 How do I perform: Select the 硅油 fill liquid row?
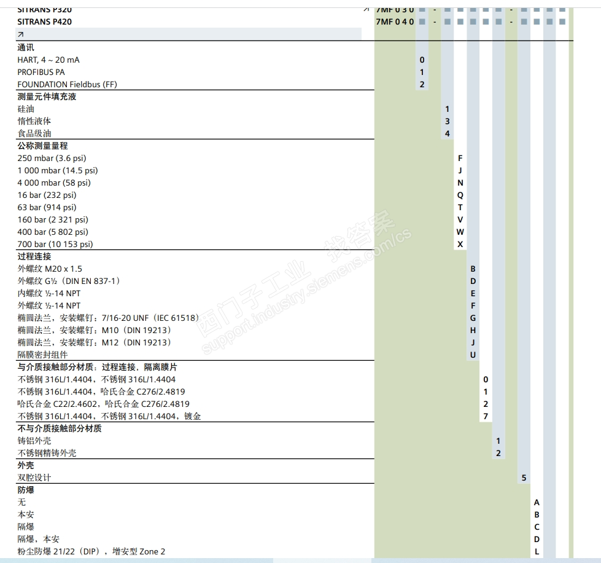pos(26,109)
